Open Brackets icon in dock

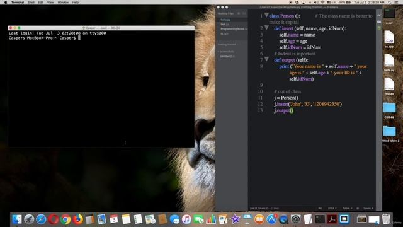(x=344, y=219)
